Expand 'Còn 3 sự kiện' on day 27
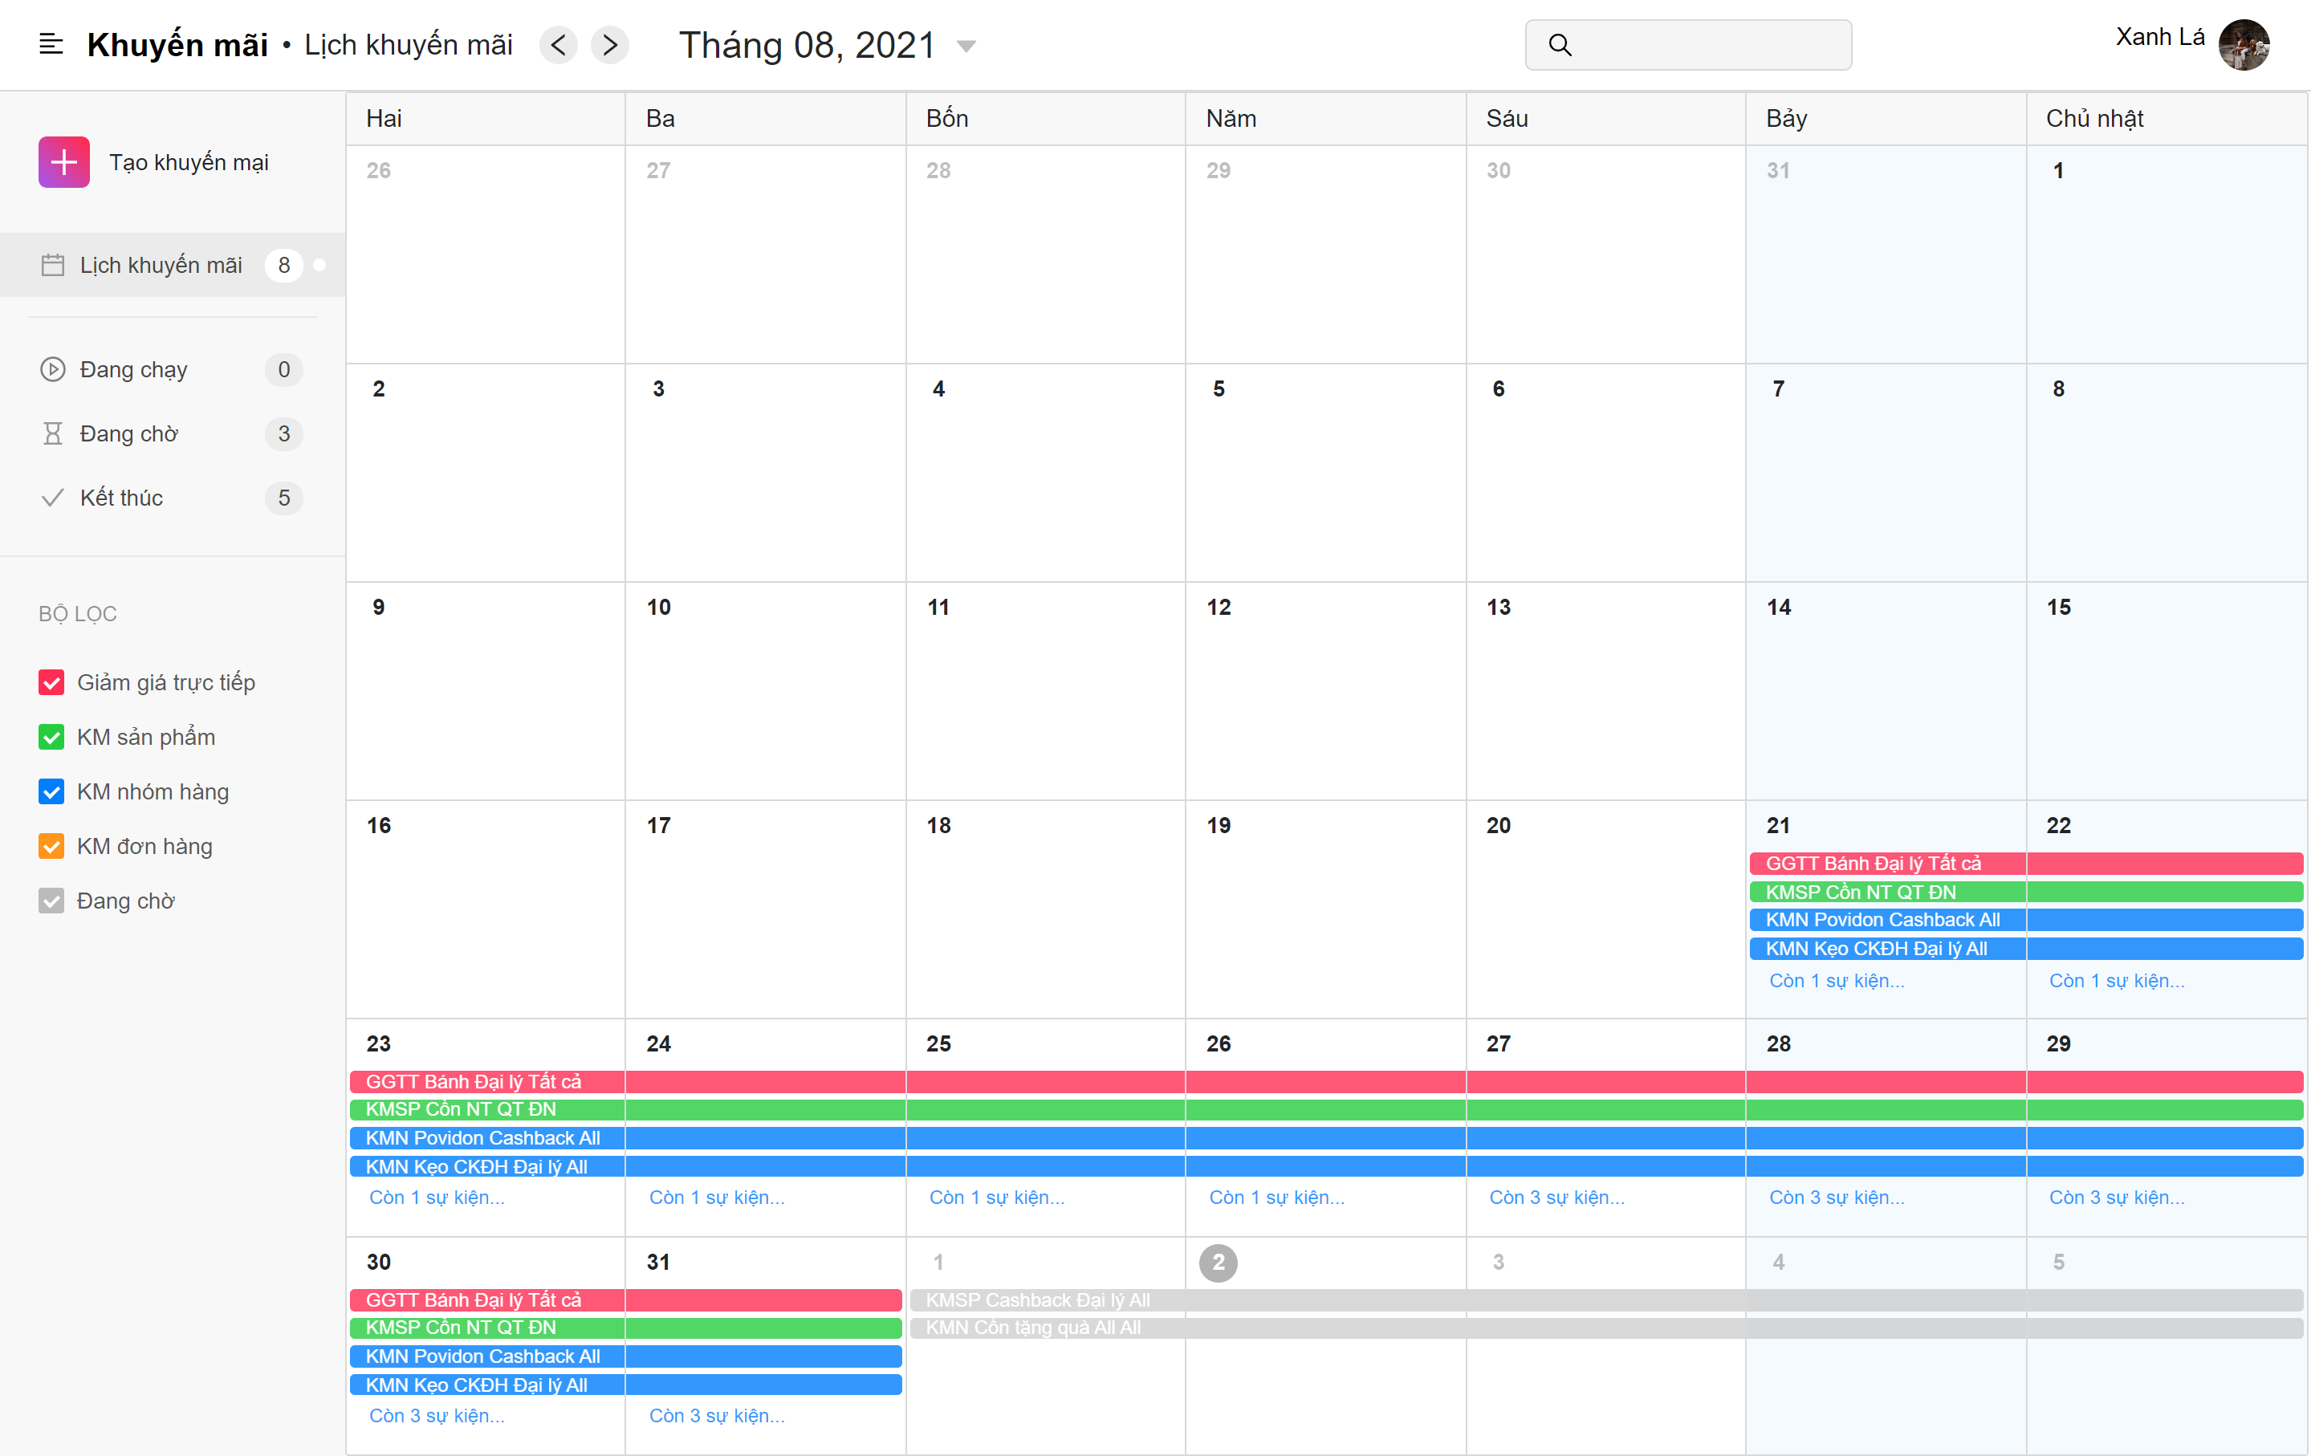This screenshot has width=2311, height=1456. (x=1556, y=1197)
